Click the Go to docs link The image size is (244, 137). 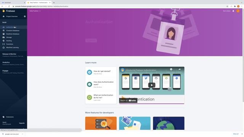coord(227,11)
